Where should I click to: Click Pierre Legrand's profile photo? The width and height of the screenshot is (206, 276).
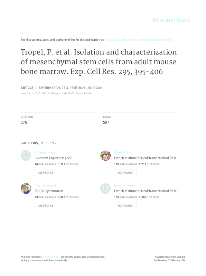pos(26,189)
